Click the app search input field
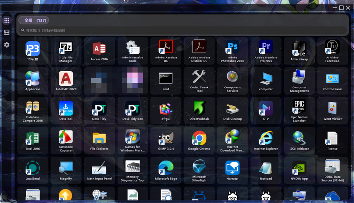The image size is (354, 203). 183,30
